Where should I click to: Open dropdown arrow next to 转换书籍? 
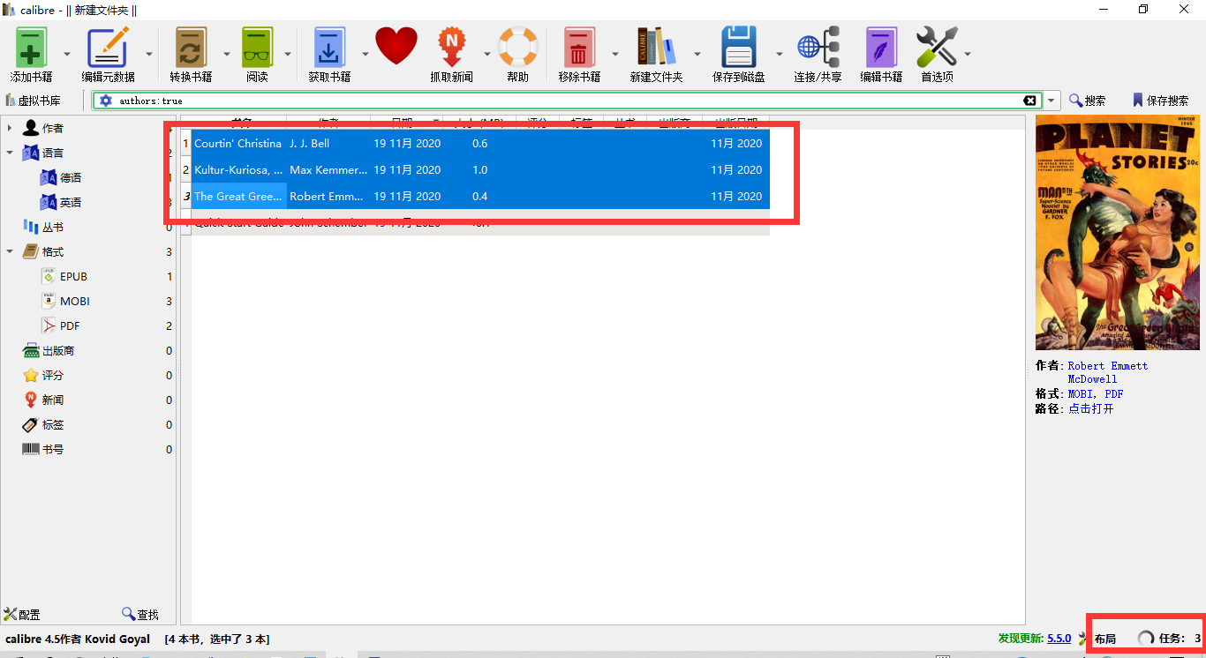(x=226, y=54)
